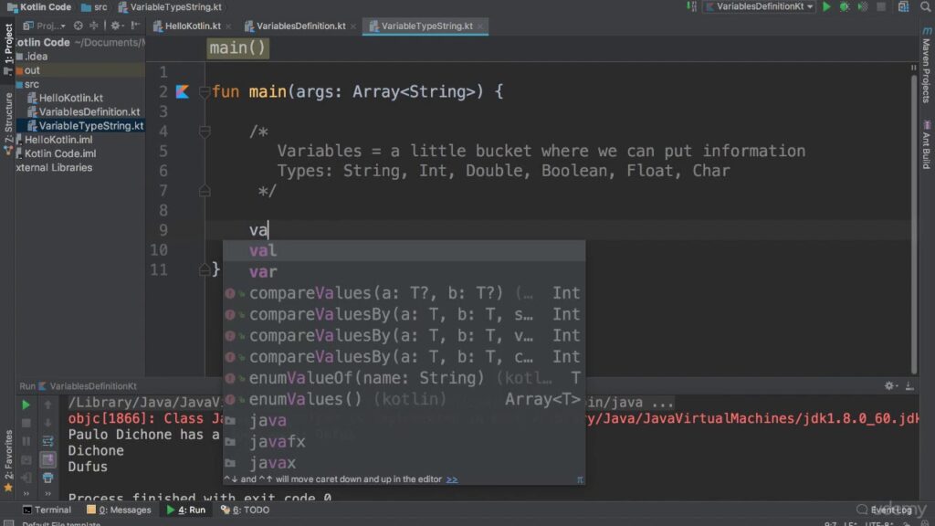Open Search Everywhere magnifier icon
The image size is (935, 526).
[926, 6]
